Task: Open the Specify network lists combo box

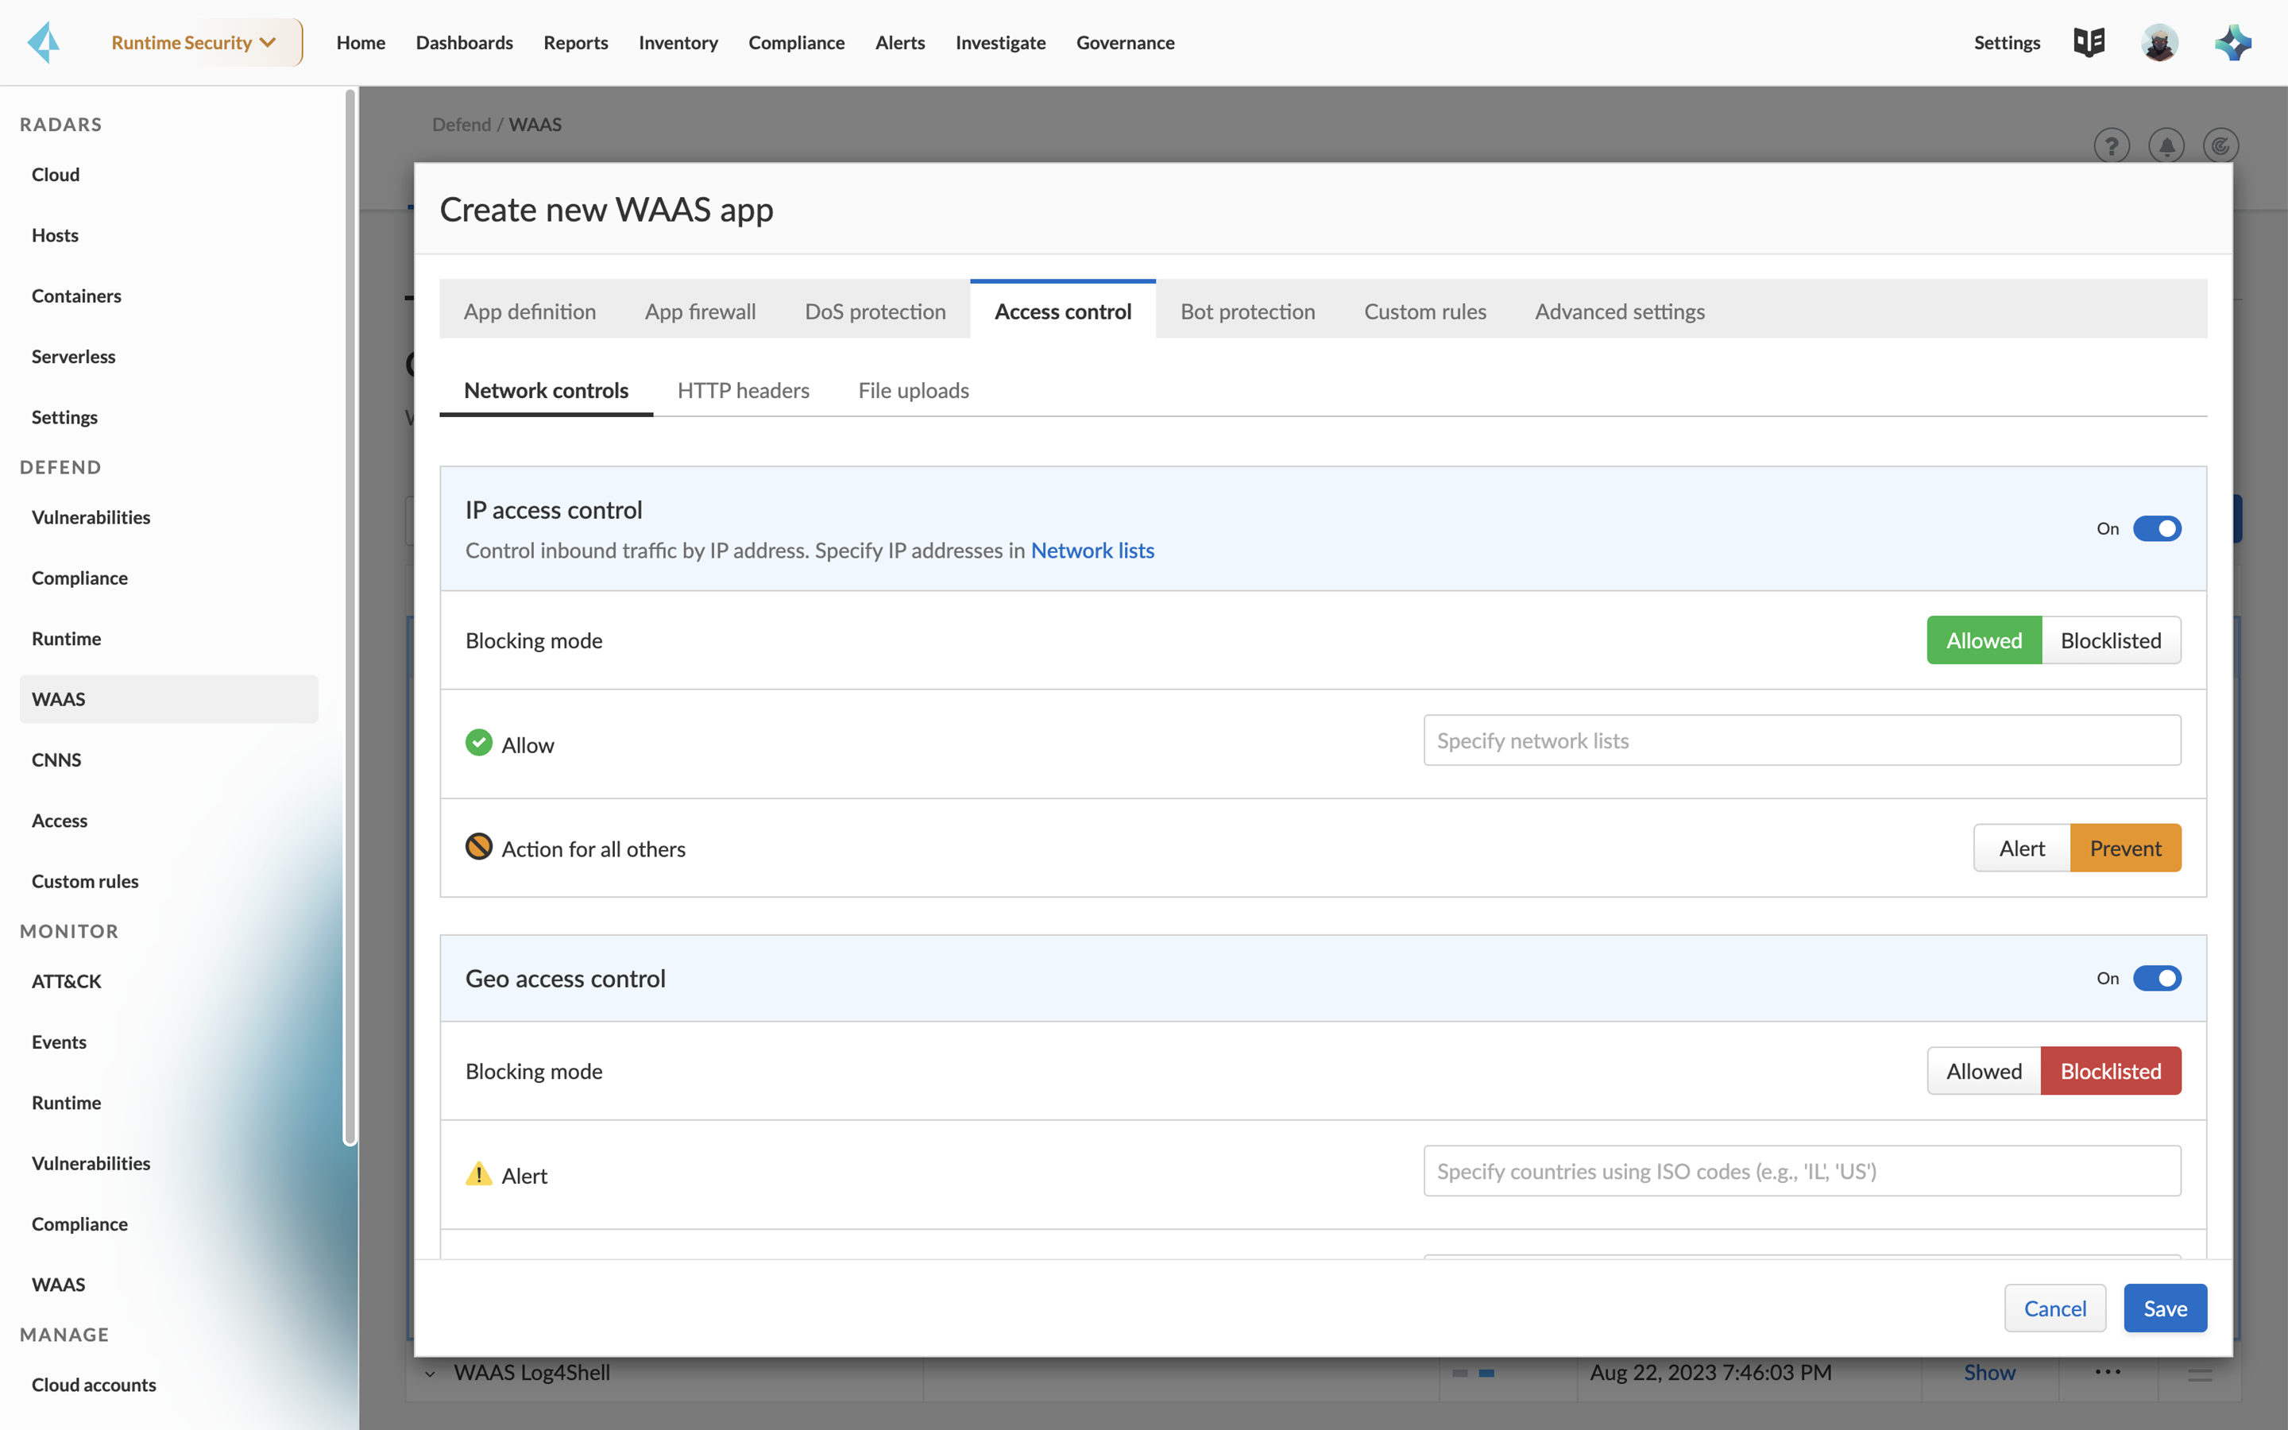Action: 1801,740
